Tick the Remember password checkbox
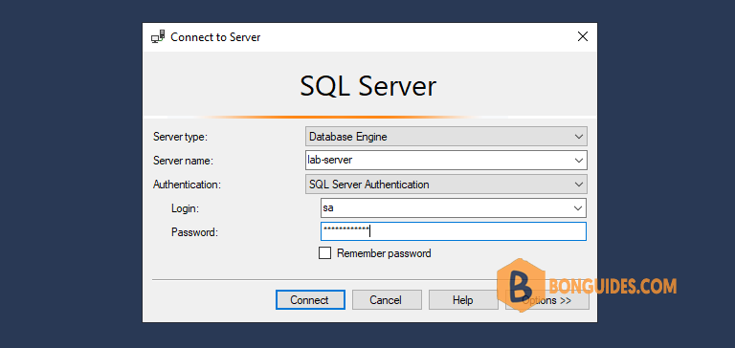The height and width of the screenshot is (348, 735). coord(324,253)
